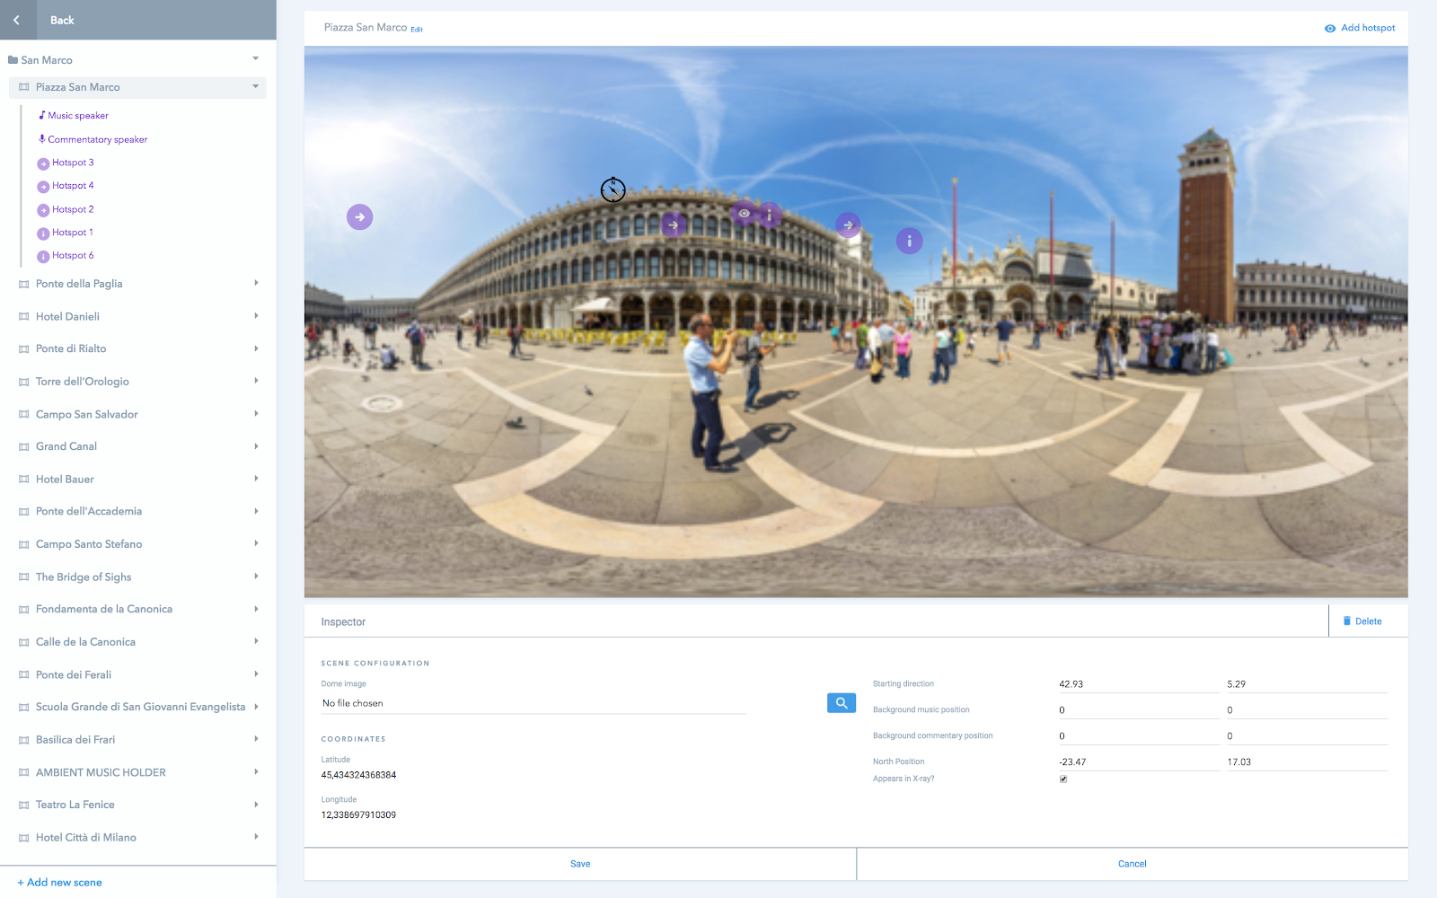Click the magnifier to browse for a dome image
This screenshot has height=898, width=1437.
coord(841,702)
